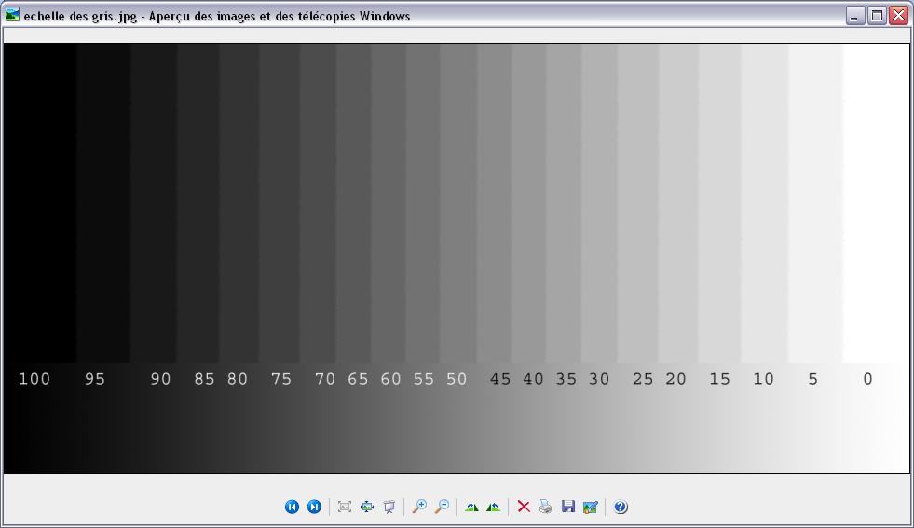Zoom in with the magnifier plus icon
The image size is (914, 528).
tap(419, 507)
